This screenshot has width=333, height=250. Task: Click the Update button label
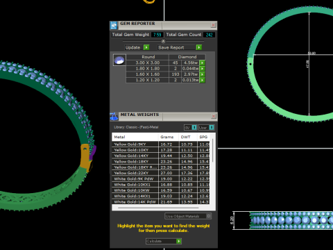[133, 47]
